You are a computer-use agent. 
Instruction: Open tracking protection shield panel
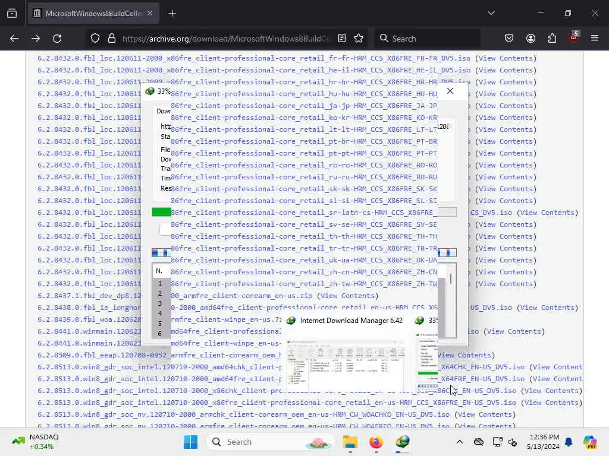(95, 39)
